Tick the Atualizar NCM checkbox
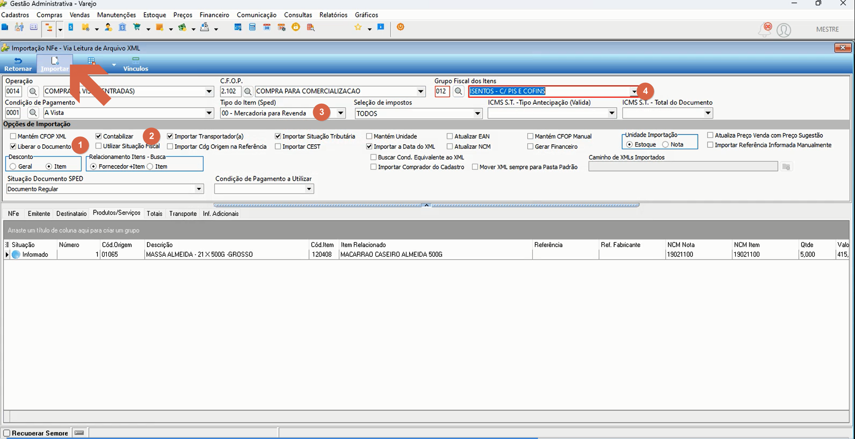The width and height of the screenshot is (855, 439). 450,146
